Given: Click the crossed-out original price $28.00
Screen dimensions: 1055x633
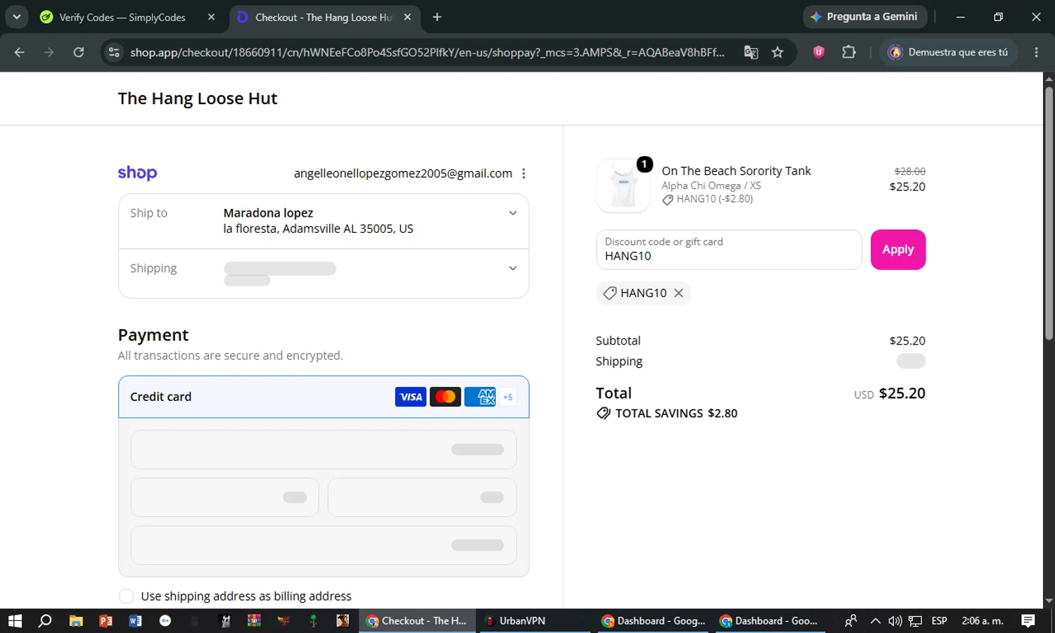Looking at the screenshot, I should click(x=910, y=172).
